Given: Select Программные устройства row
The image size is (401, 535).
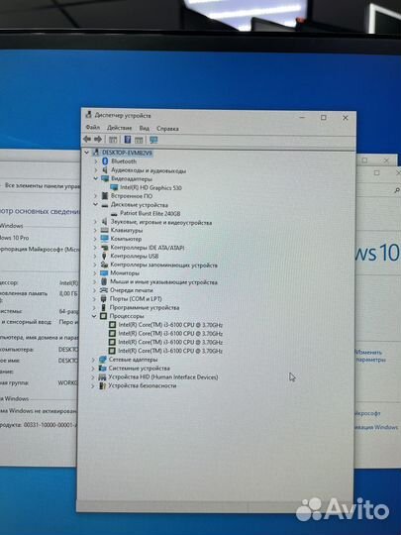Looking at the screenshot, I should [x=145, y=307].
